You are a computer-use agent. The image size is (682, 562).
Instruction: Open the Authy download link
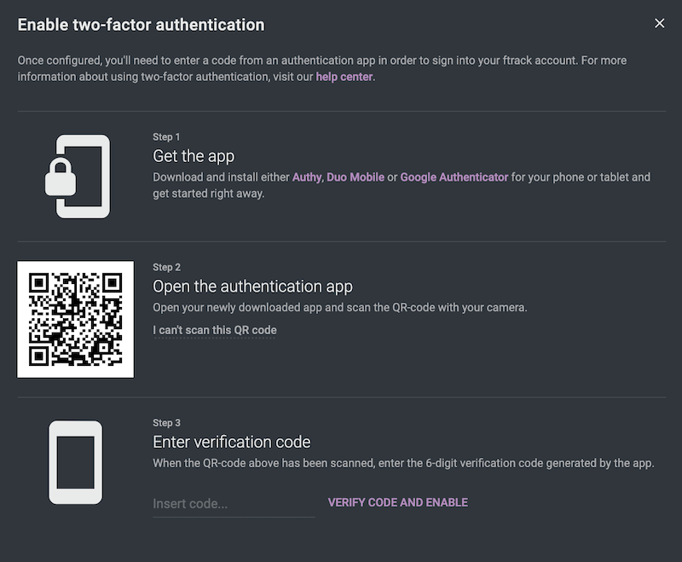[x=306, y=177]
